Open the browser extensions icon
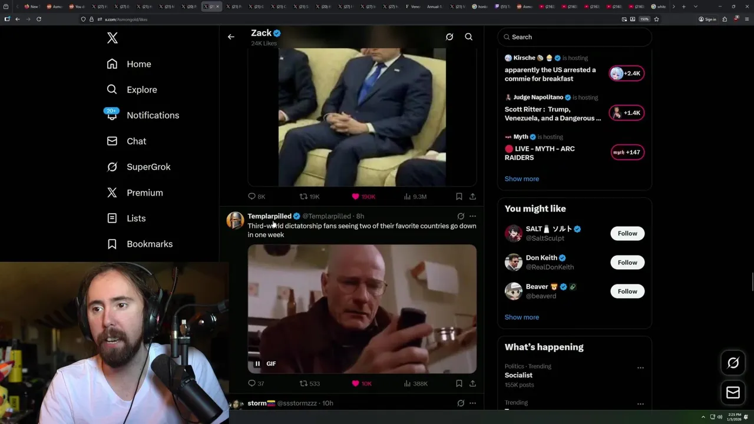754x424 pixels. pyautogui.click(x=725, y=19)
